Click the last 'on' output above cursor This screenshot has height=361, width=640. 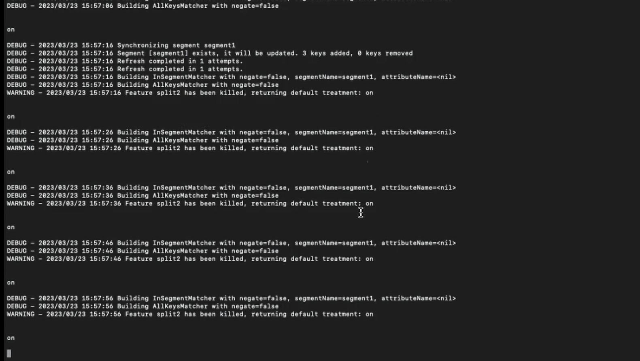click(11, 338)
